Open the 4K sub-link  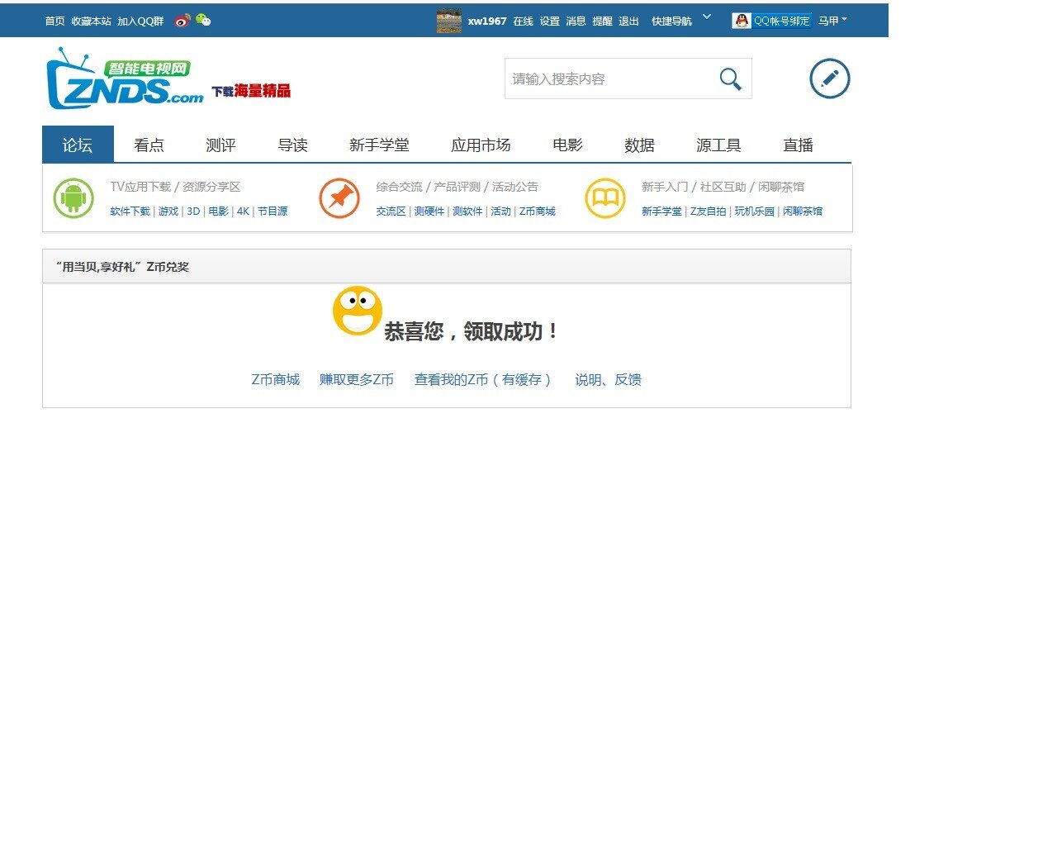(x=243, y=211)
